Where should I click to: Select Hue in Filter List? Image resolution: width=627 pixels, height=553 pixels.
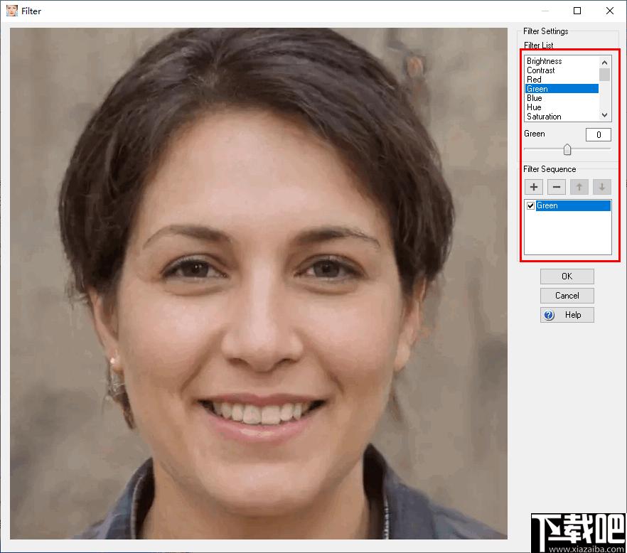point(562,107)
